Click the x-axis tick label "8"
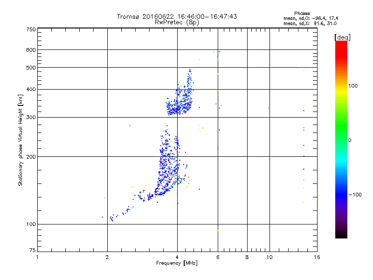 (x=247, y=257)
